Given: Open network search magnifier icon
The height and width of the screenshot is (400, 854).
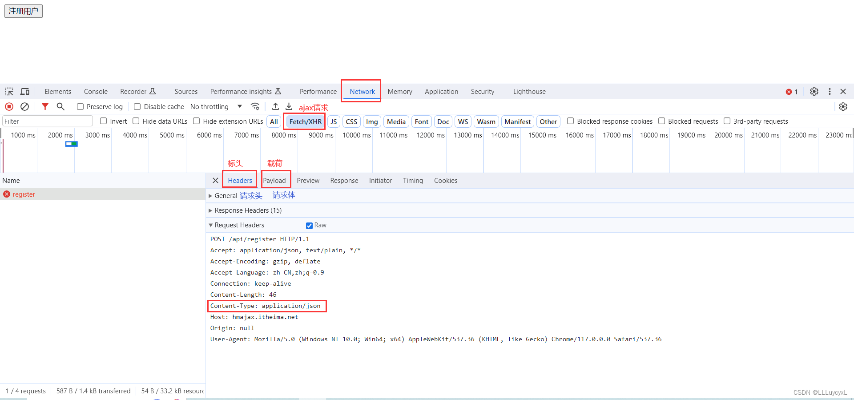Looking at the screenshot, I should click(60, 107).
